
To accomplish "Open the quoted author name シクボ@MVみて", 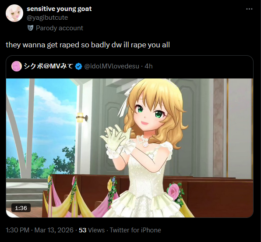I will (49, 66).
